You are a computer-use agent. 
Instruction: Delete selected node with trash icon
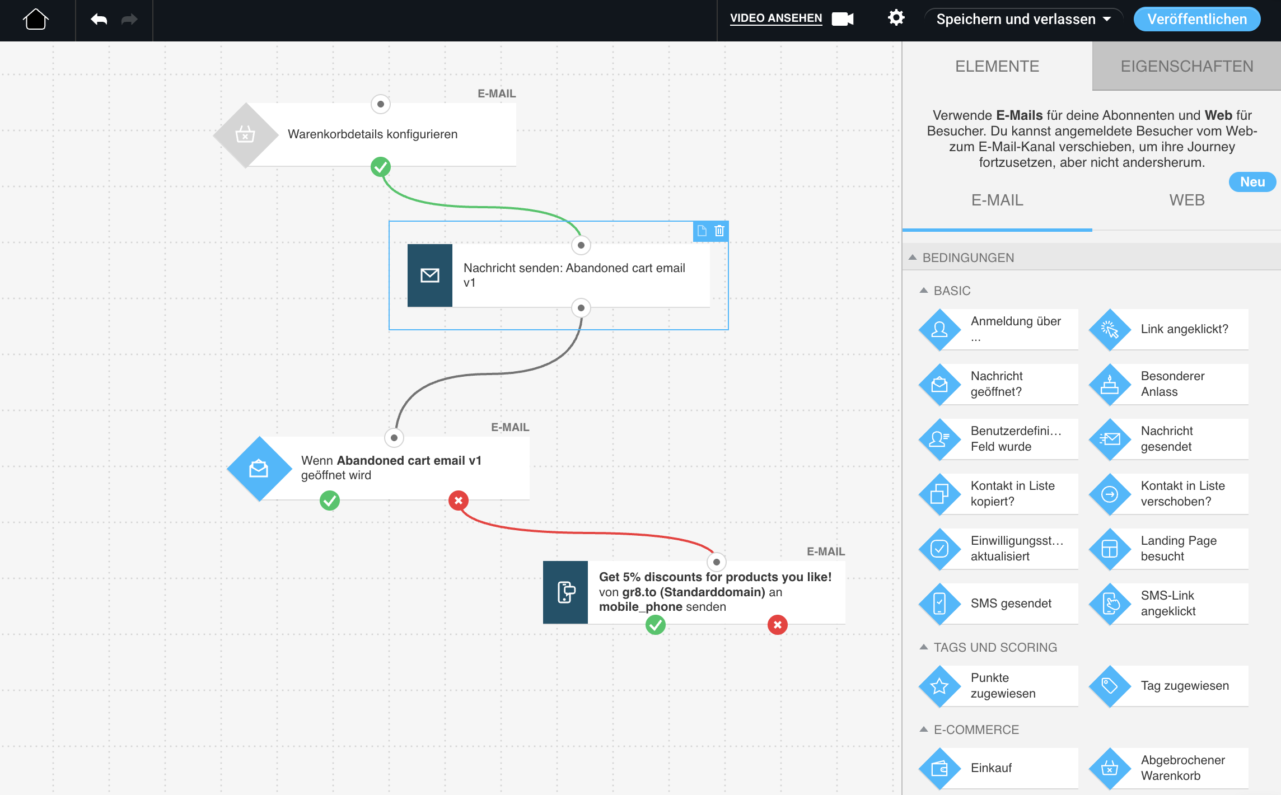coord(719,231)
